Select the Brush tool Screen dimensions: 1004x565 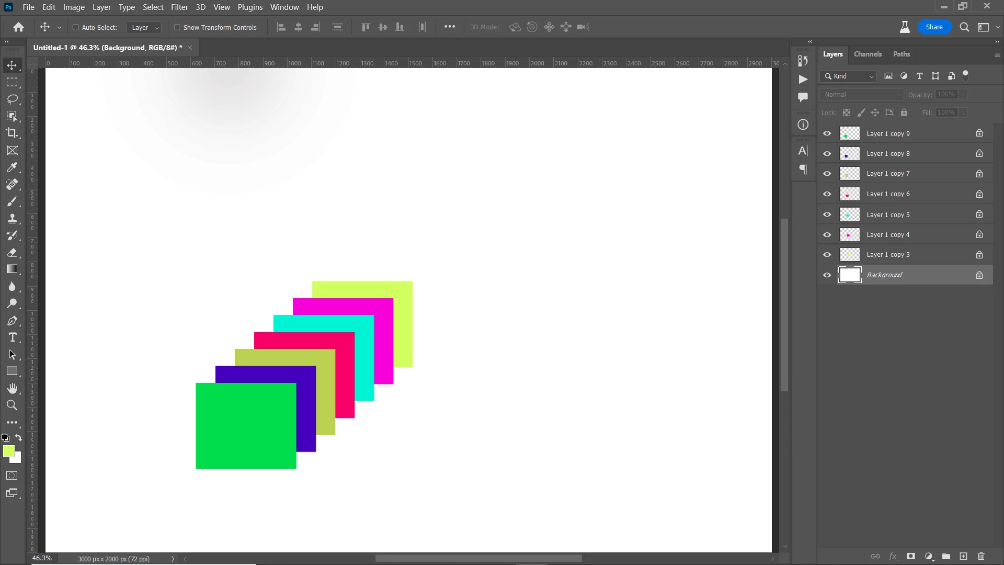point(12,201)
